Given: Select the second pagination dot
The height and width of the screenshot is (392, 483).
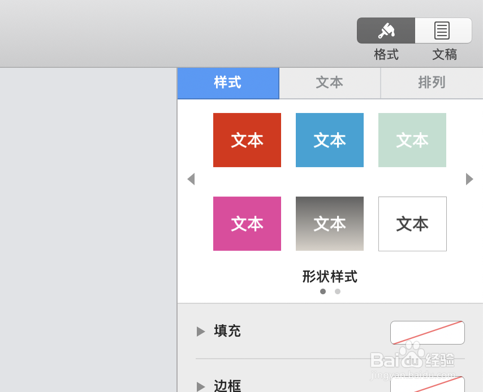Looking at the screenshot, I should [x=337, y=291].
